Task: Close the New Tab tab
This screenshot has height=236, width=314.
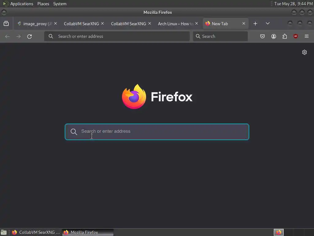Action: 244,23
